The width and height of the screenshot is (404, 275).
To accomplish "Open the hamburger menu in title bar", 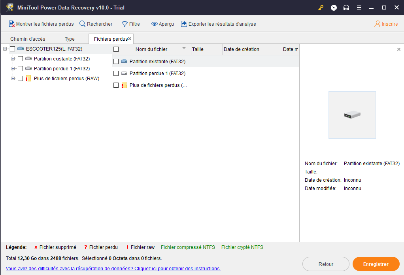I will click(359, 8).
